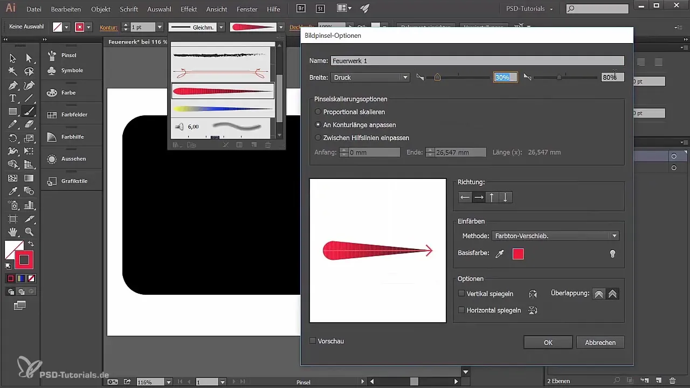The width and height of the screenshot is (690, 388).
Task: Open Adobe Bridge via Br icon
Action: [302, 9]
